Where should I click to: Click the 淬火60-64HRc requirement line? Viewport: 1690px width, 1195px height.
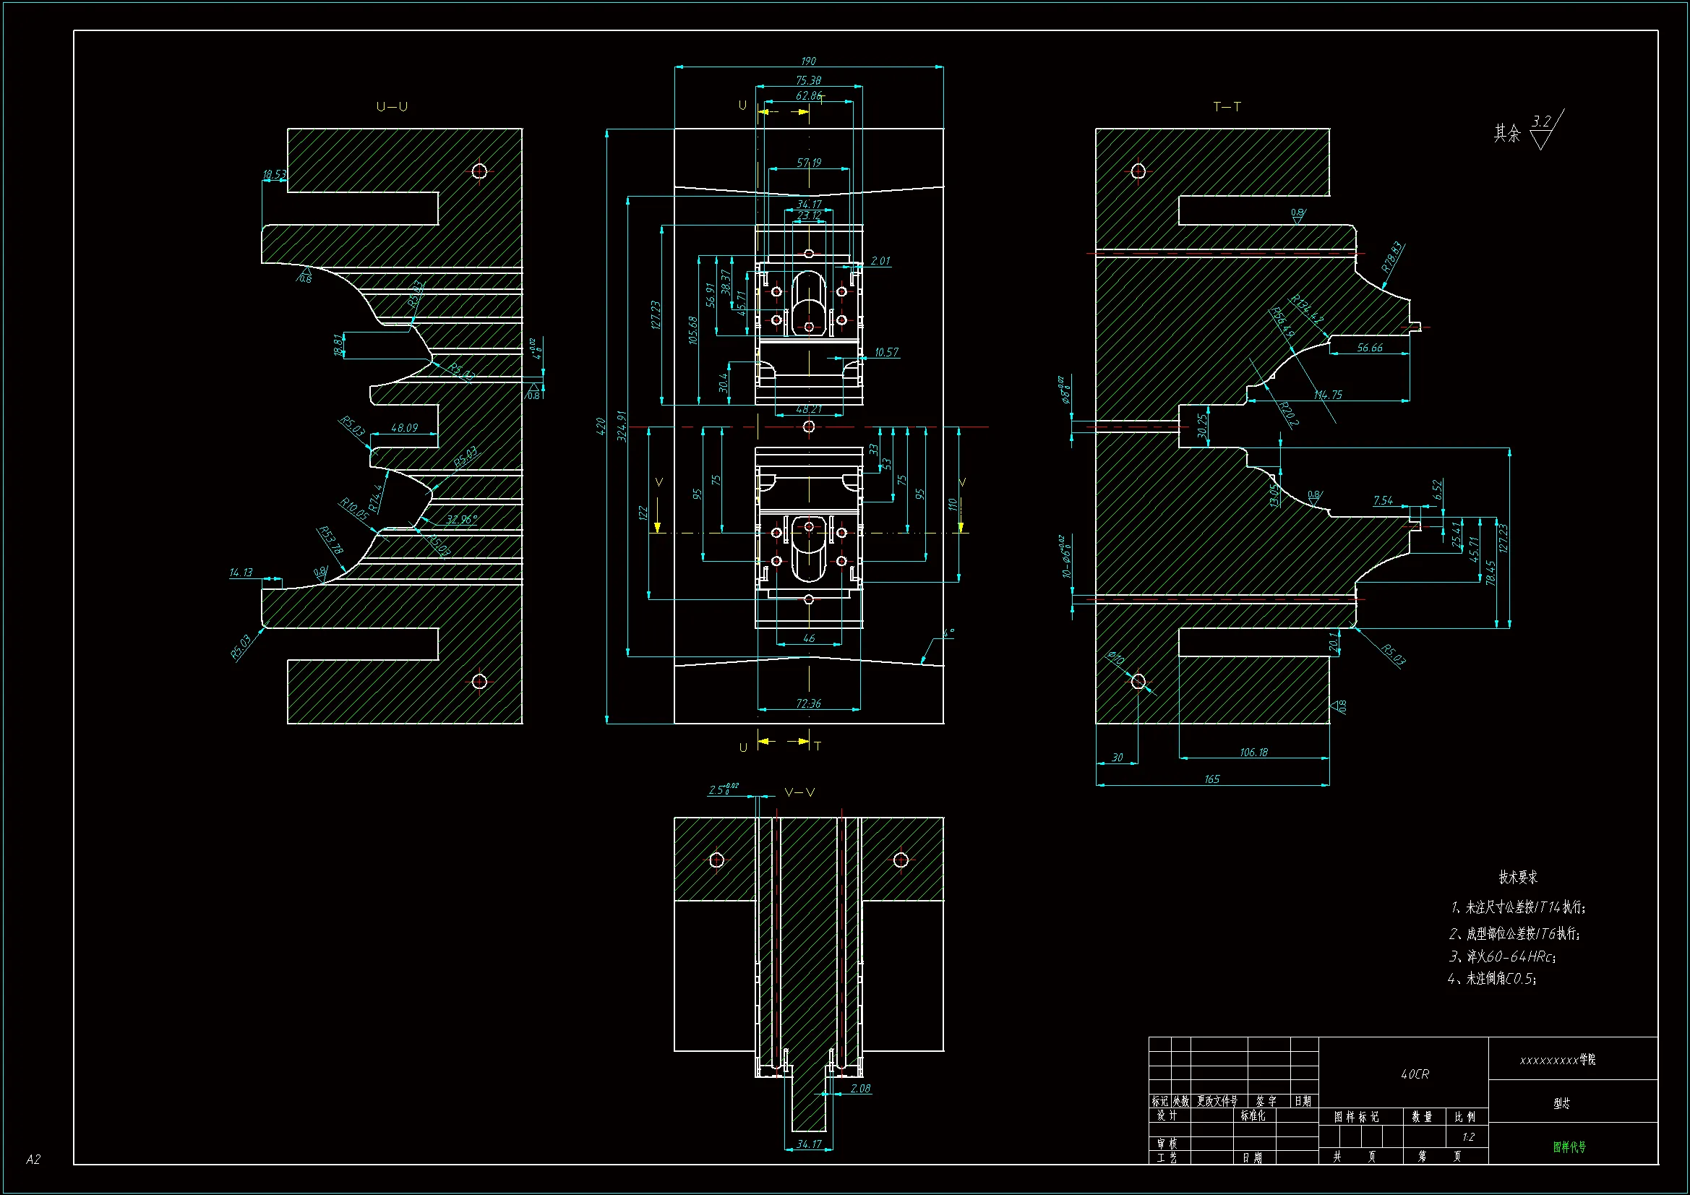pos(1501,956)
